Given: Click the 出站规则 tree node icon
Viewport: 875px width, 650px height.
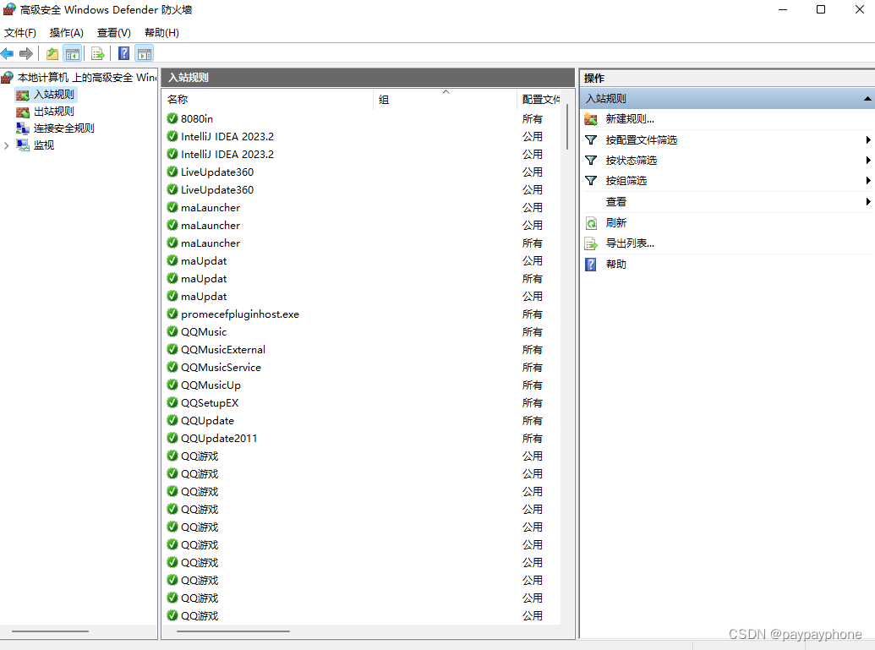Looking at the screenshot, I should pos(22,112).
